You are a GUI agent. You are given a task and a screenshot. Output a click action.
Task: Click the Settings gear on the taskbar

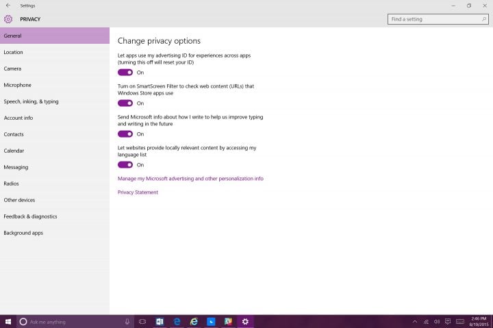click(x=245, y=321)
